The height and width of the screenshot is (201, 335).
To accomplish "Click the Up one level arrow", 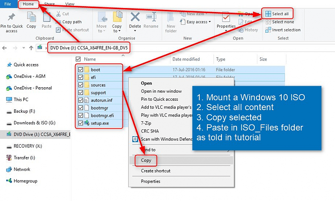I will (31, 48).
